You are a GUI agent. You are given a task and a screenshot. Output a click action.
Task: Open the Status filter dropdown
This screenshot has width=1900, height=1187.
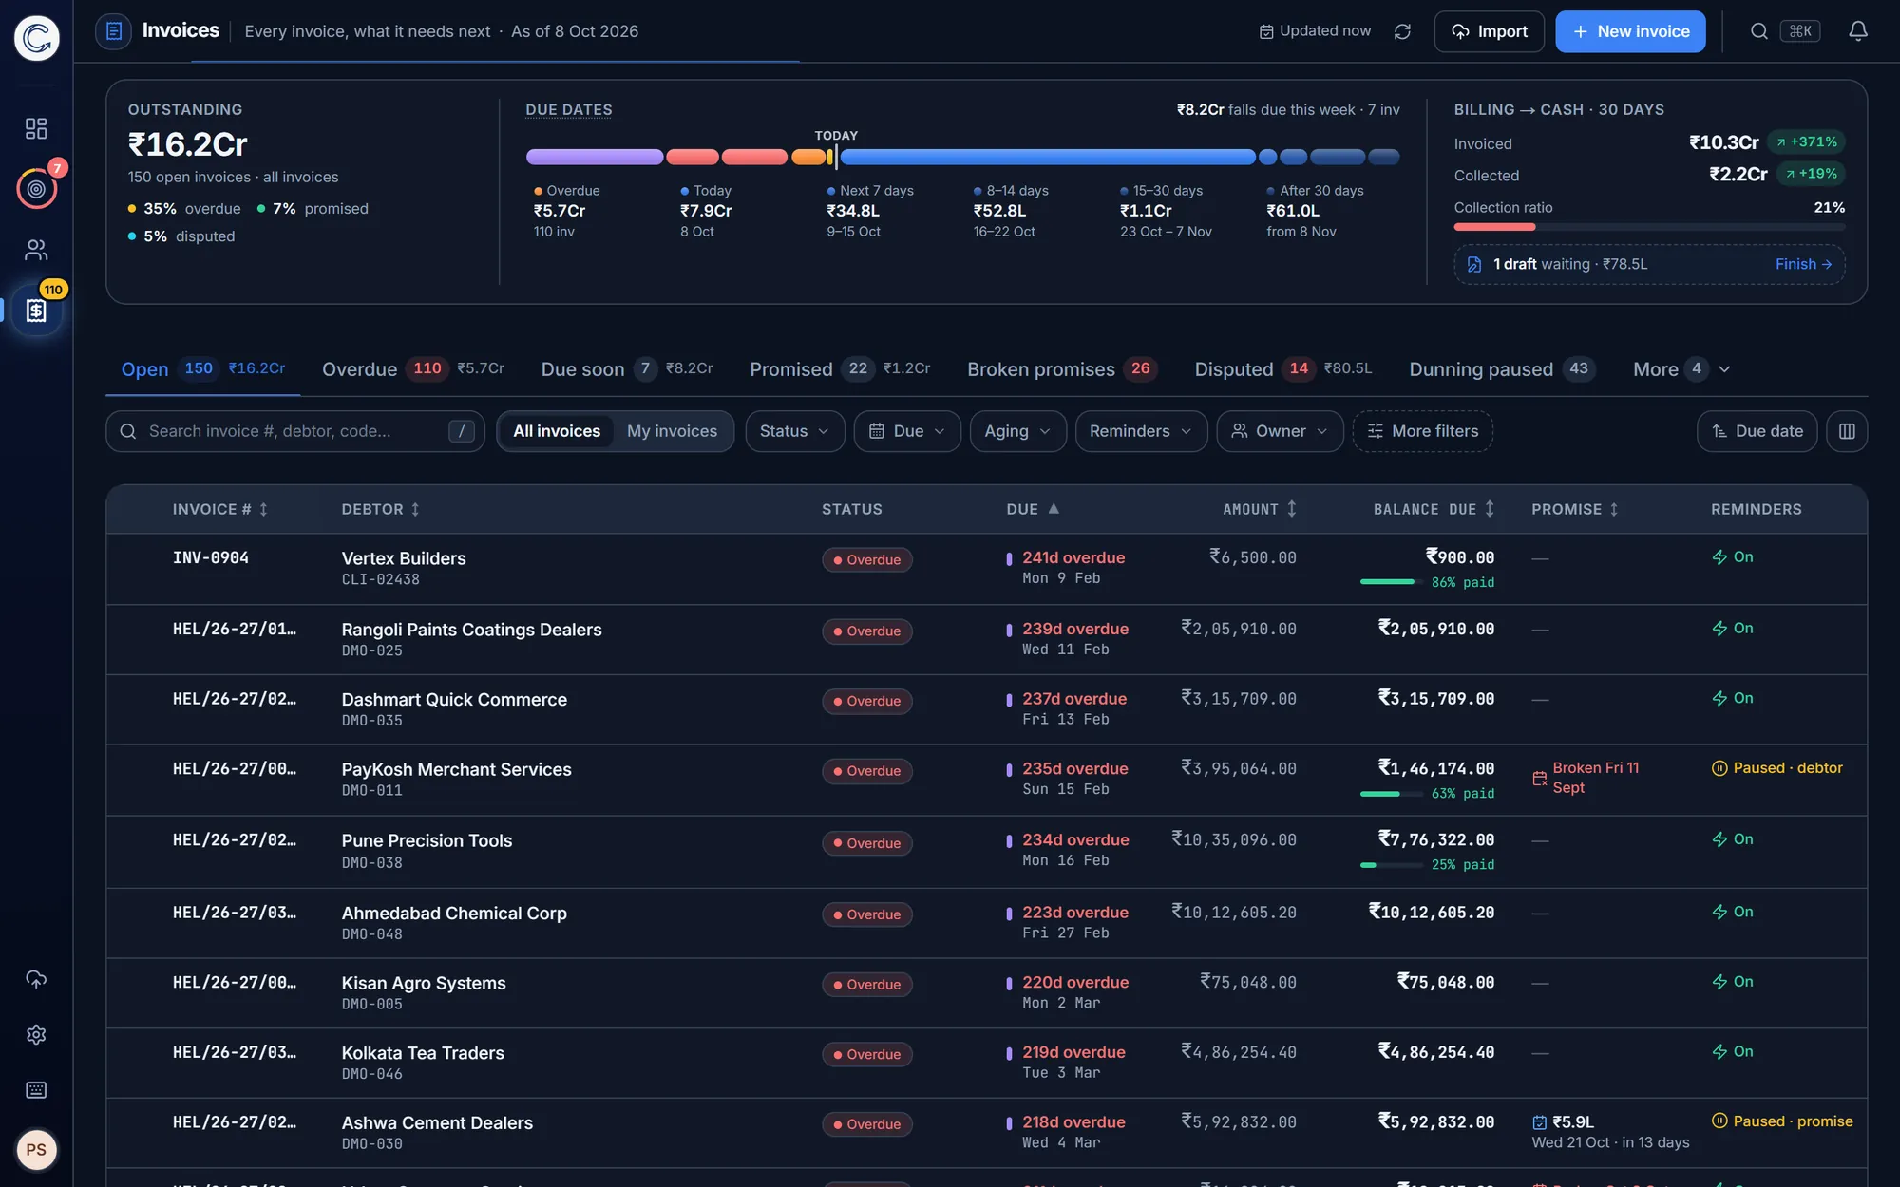coord(794,431)
